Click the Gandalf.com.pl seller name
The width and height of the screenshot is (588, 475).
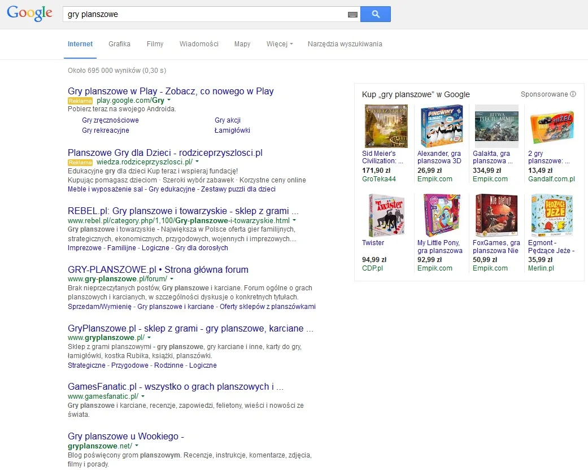[x=551, y=179]
